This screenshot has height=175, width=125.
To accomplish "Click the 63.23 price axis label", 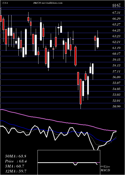I will (116, 36).
